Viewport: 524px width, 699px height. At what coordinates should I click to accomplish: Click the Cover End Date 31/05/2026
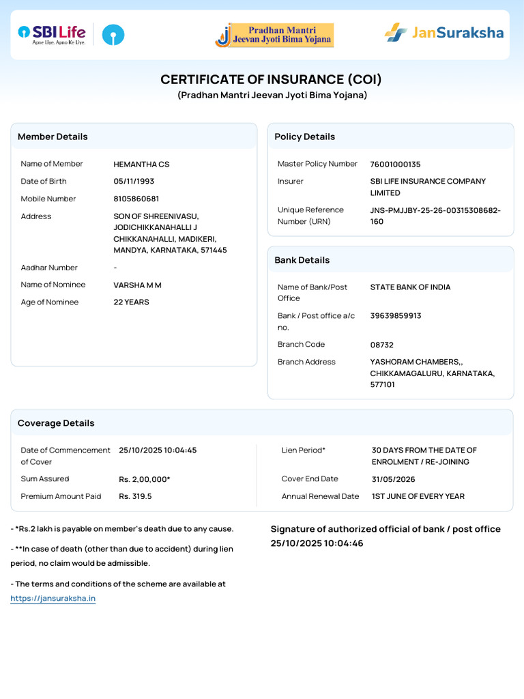pyautogui.click(x=393, y=479)
